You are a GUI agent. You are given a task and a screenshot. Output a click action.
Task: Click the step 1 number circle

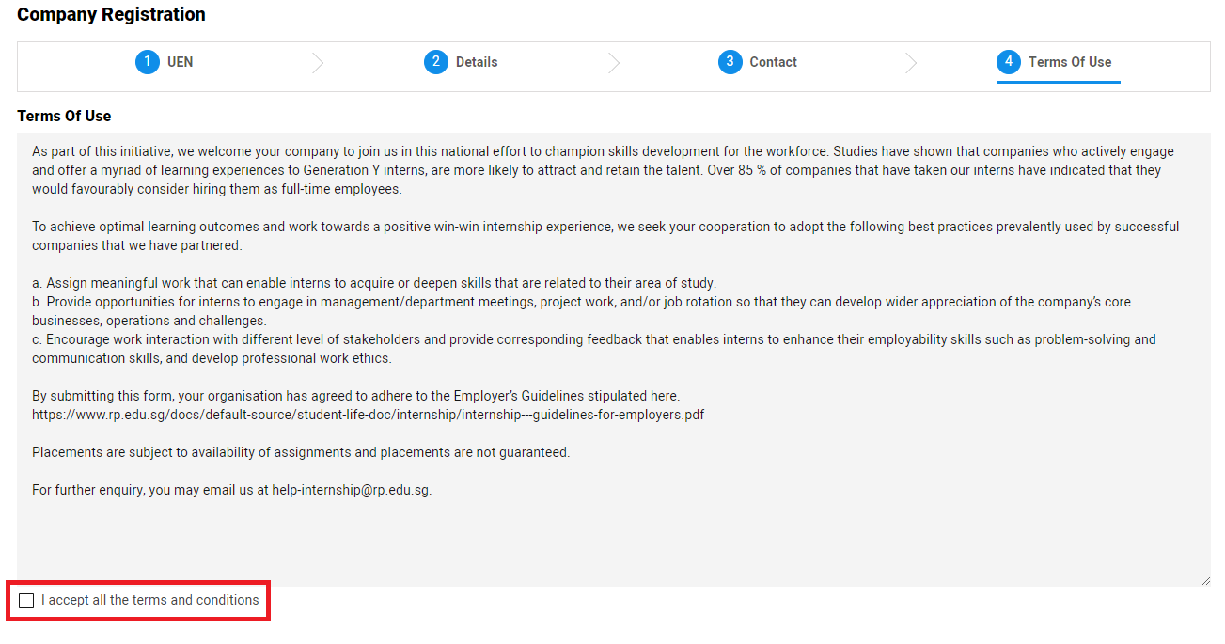pos(148,62)
